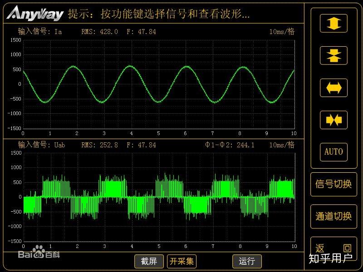Click the Ia sine waveform plot
Screen dimensions: 363x272
pos(159,84)
